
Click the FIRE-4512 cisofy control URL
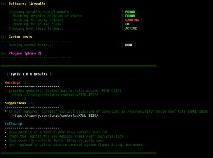(55, 95)
